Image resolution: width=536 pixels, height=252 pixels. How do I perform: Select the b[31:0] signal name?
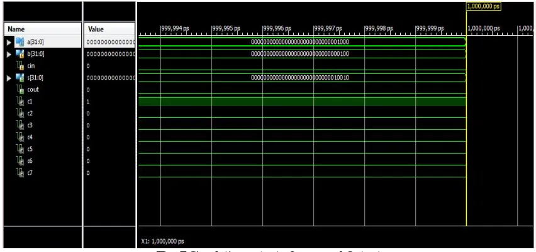(36, 54)
